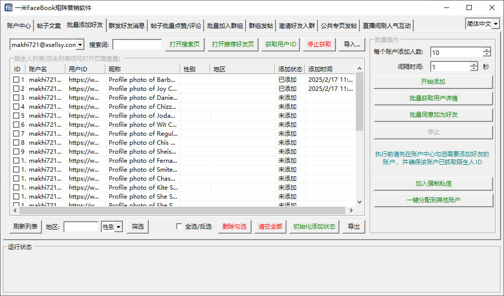Decrease 间隔时间 with the down arrow
Screen dimensions: 504x296
[x=474, y=69]
